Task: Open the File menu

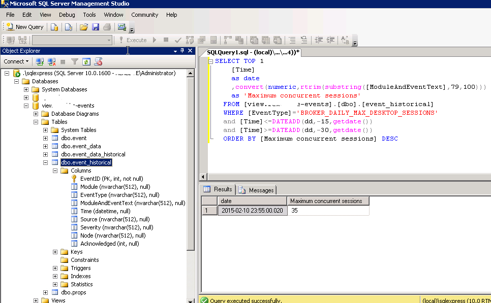Action: [x=10, y=15]
